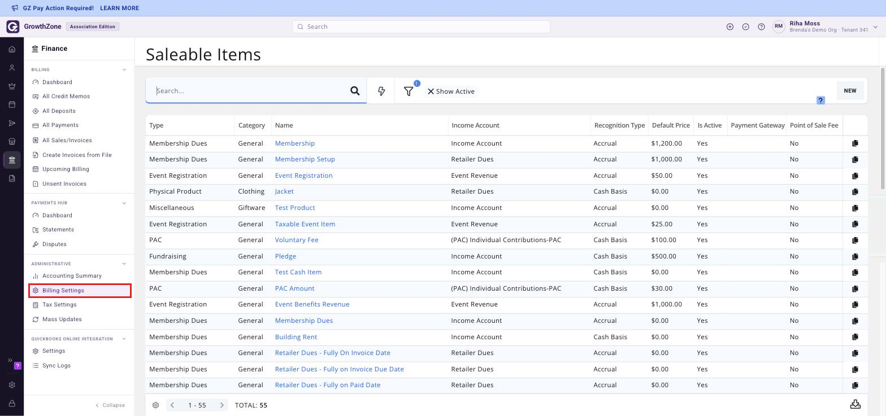The image size is (886, 416).
Task: Open All Sales/Invoices
Action: [67, 141]
